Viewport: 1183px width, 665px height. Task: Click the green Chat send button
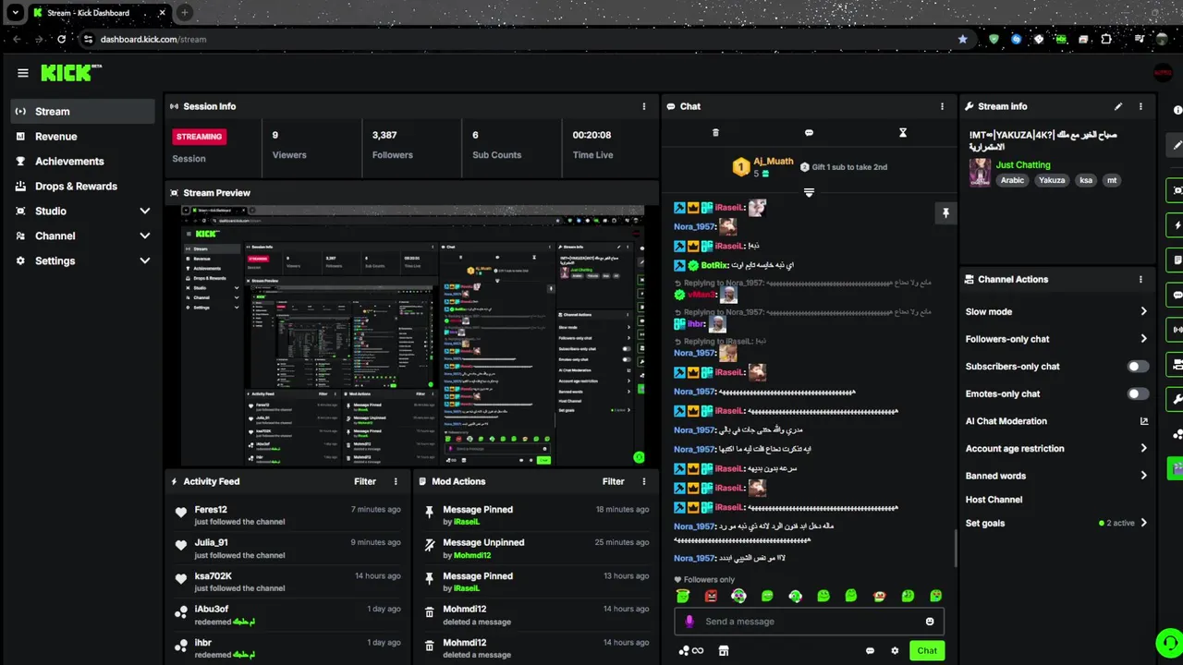[x=927, y=650]
